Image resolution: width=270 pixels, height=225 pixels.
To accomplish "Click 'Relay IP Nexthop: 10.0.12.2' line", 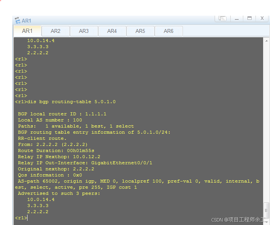I will pos(59,157).
